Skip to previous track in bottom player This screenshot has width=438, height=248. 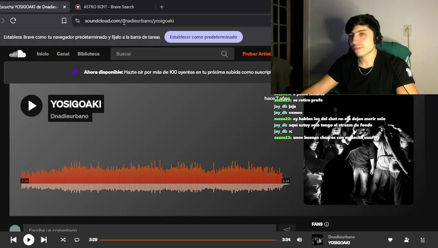pos(13,240)
